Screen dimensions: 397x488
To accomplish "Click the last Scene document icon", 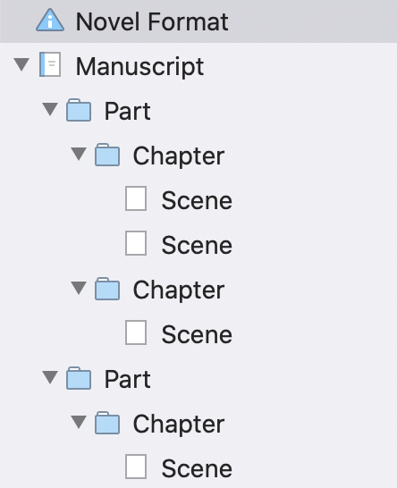I will 136,467.
